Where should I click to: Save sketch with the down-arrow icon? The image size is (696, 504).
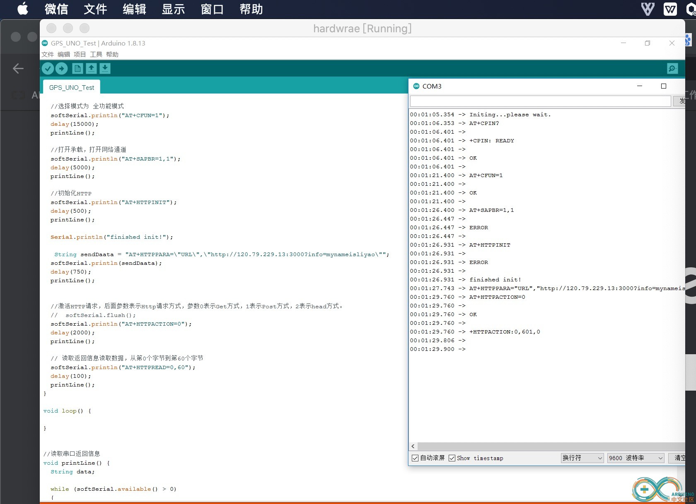(105, 68)
